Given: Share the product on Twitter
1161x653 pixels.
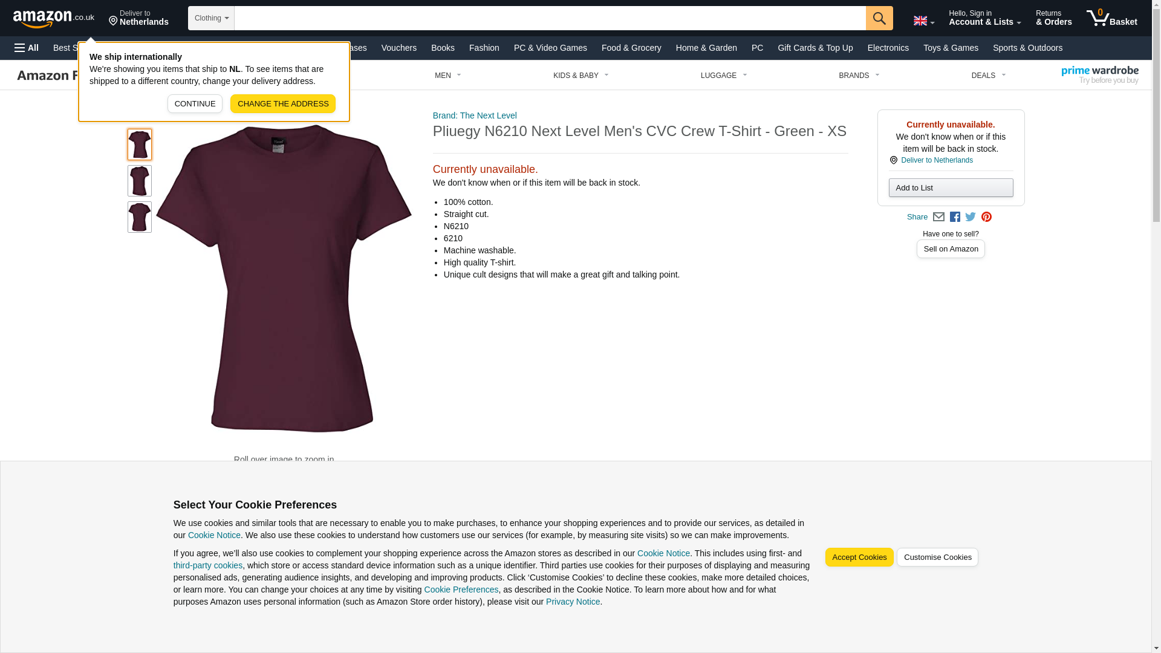Looking at the screenshot, I should [971, 217].
